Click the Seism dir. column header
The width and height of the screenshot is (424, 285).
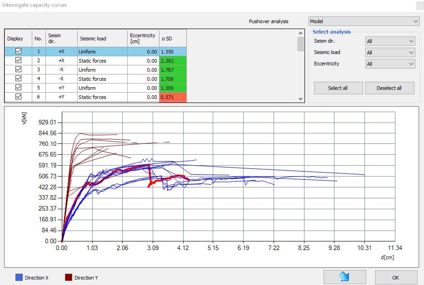click(x=61, y=39)
